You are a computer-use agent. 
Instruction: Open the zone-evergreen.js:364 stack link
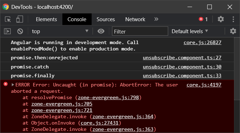[123, 117]
